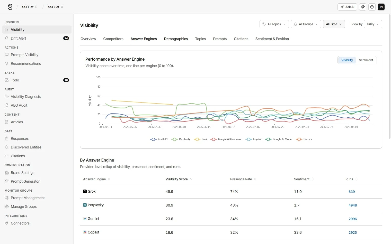Click the app logo icon in header

(10, 7)
